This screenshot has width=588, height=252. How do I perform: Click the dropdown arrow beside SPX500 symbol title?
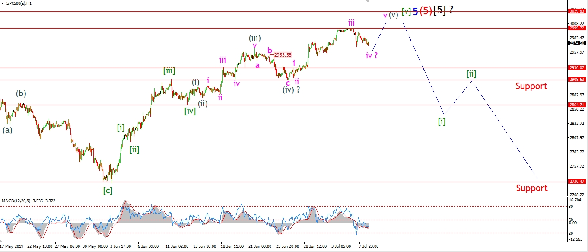tap(3, 3)
